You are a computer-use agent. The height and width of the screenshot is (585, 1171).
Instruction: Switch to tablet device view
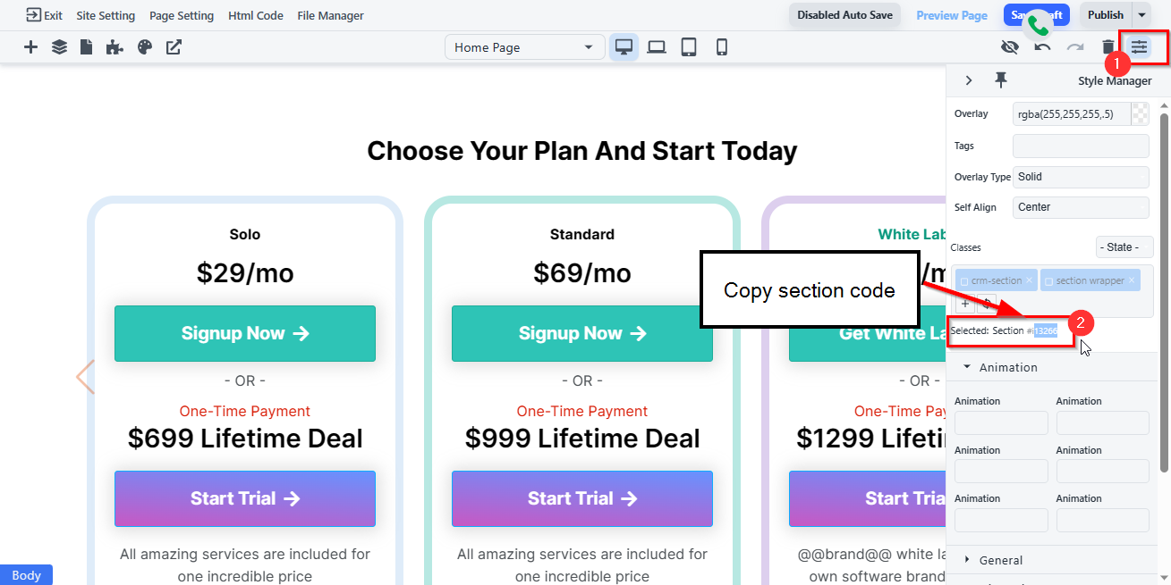click(x=689, y=47)
